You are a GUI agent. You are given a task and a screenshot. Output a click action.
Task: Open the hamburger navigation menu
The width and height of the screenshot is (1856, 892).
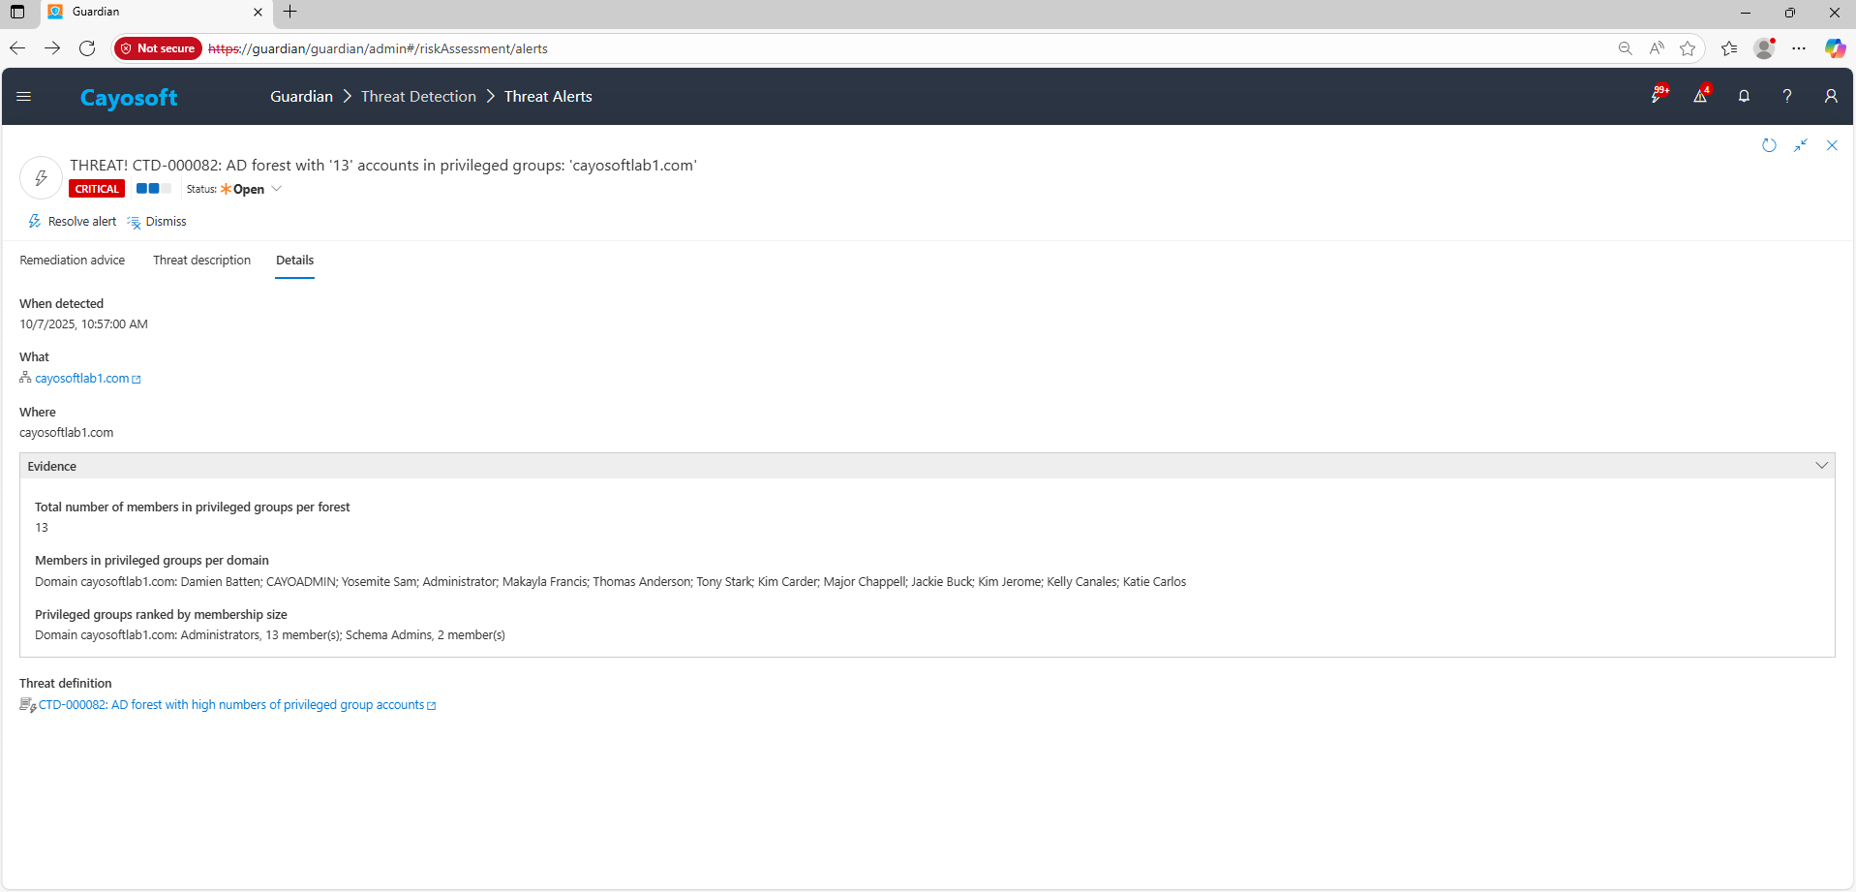point(24,96)
